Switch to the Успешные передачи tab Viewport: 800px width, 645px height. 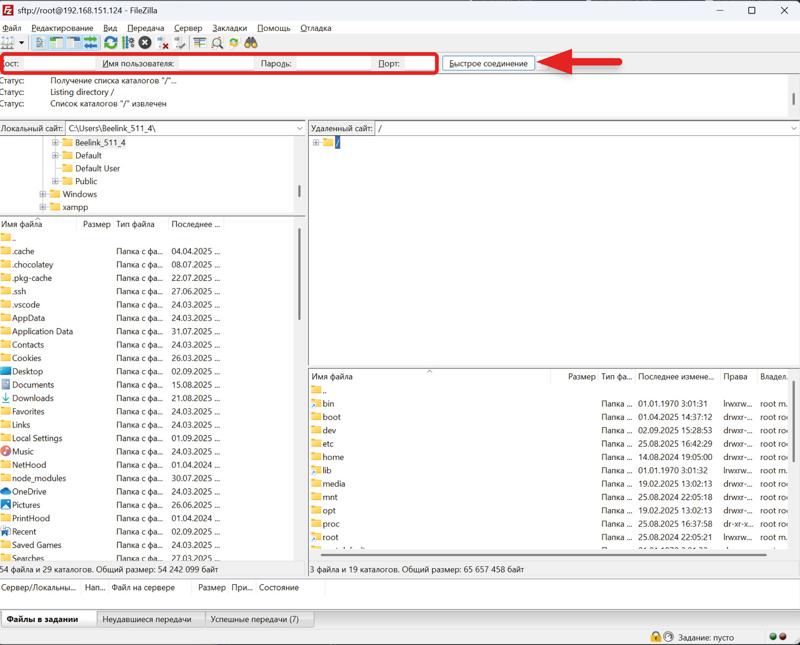point(254,619)
